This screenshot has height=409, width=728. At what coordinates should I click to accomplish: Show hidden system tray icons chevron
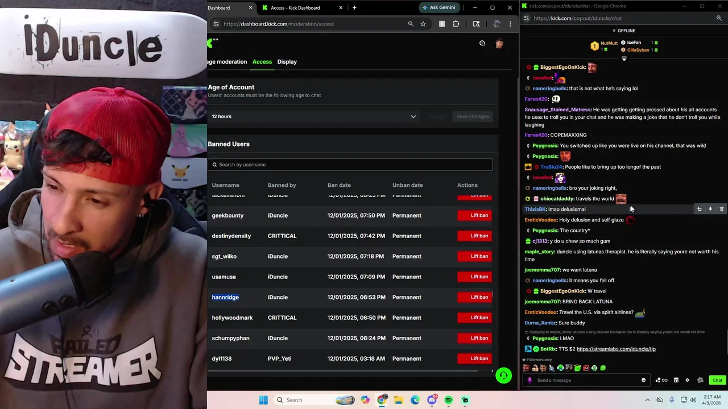tap(647, 400)
